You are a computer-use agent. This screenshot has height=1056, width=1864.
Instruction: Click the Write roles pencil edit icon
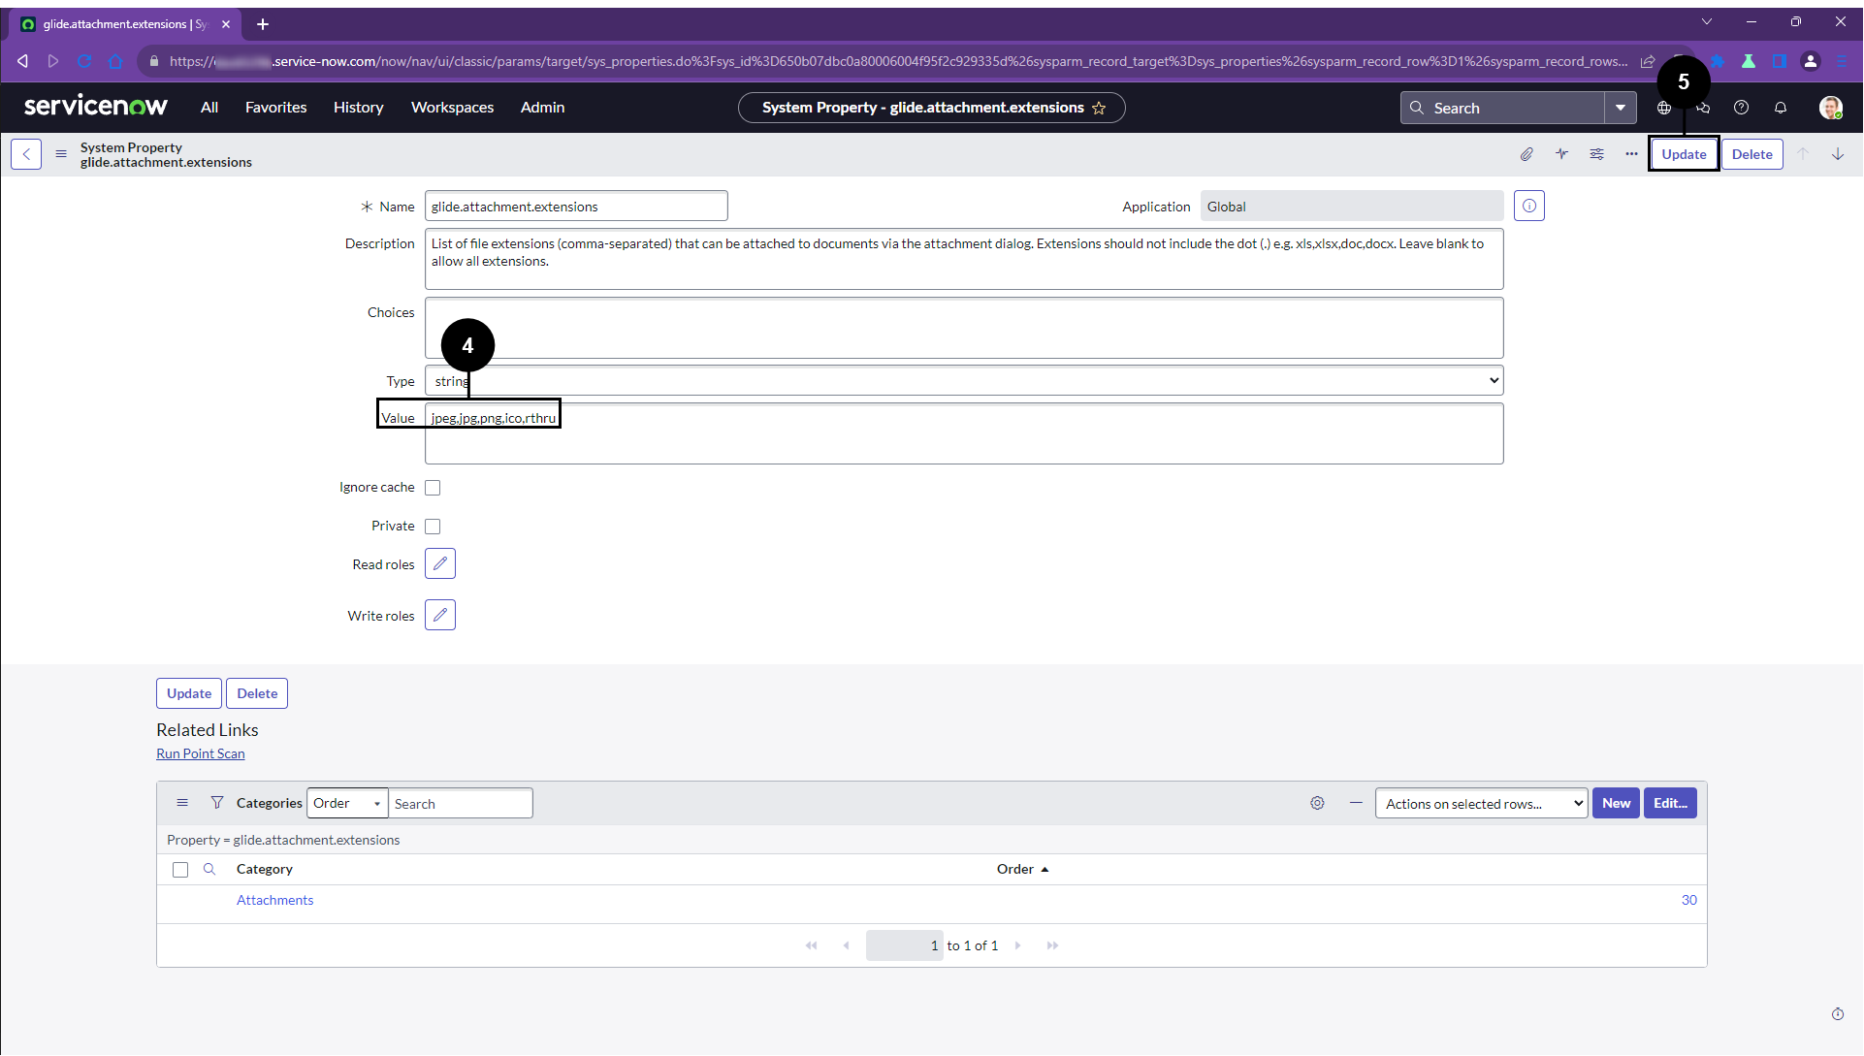tap(439, 616)
